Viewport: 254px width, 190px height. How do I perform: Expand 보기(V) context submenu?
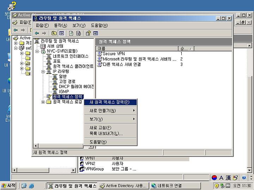click(110, 119)
